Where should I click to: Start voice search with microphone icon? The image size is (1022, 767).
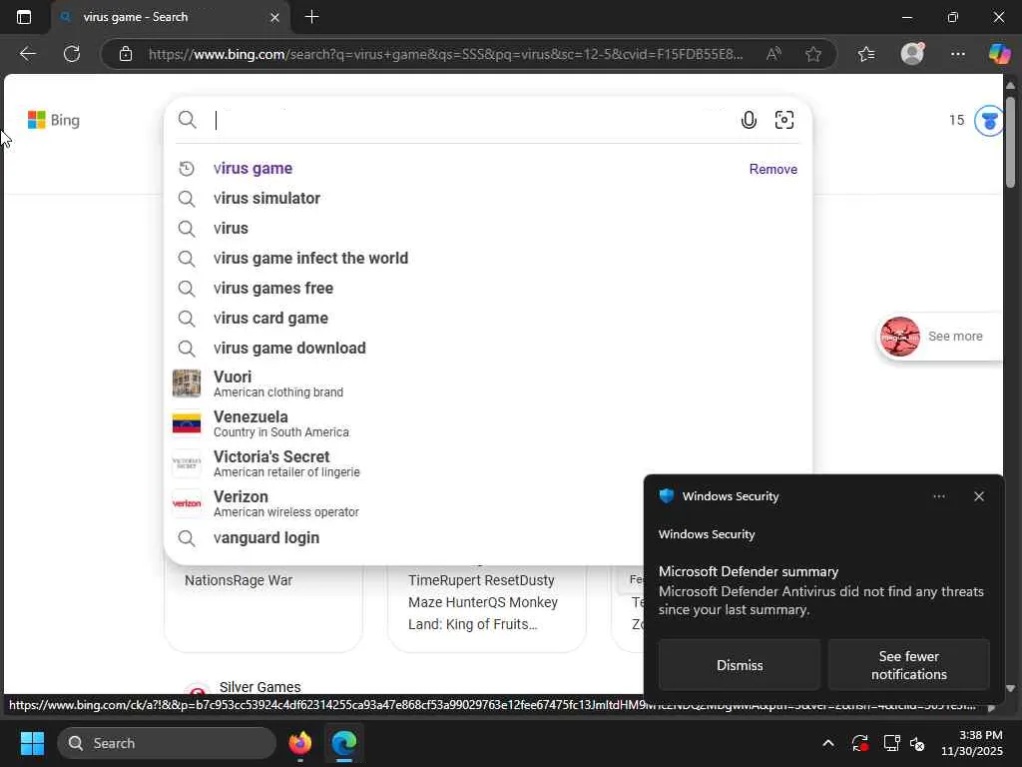click(749, 120)
